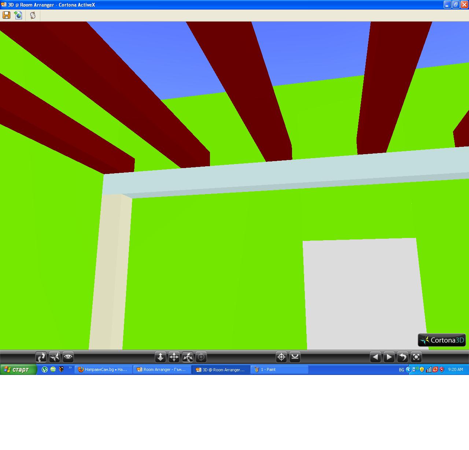Viewport: 469px width, 450px height.
Task: Select the Roll navigation tool
Action: (201, 357)
